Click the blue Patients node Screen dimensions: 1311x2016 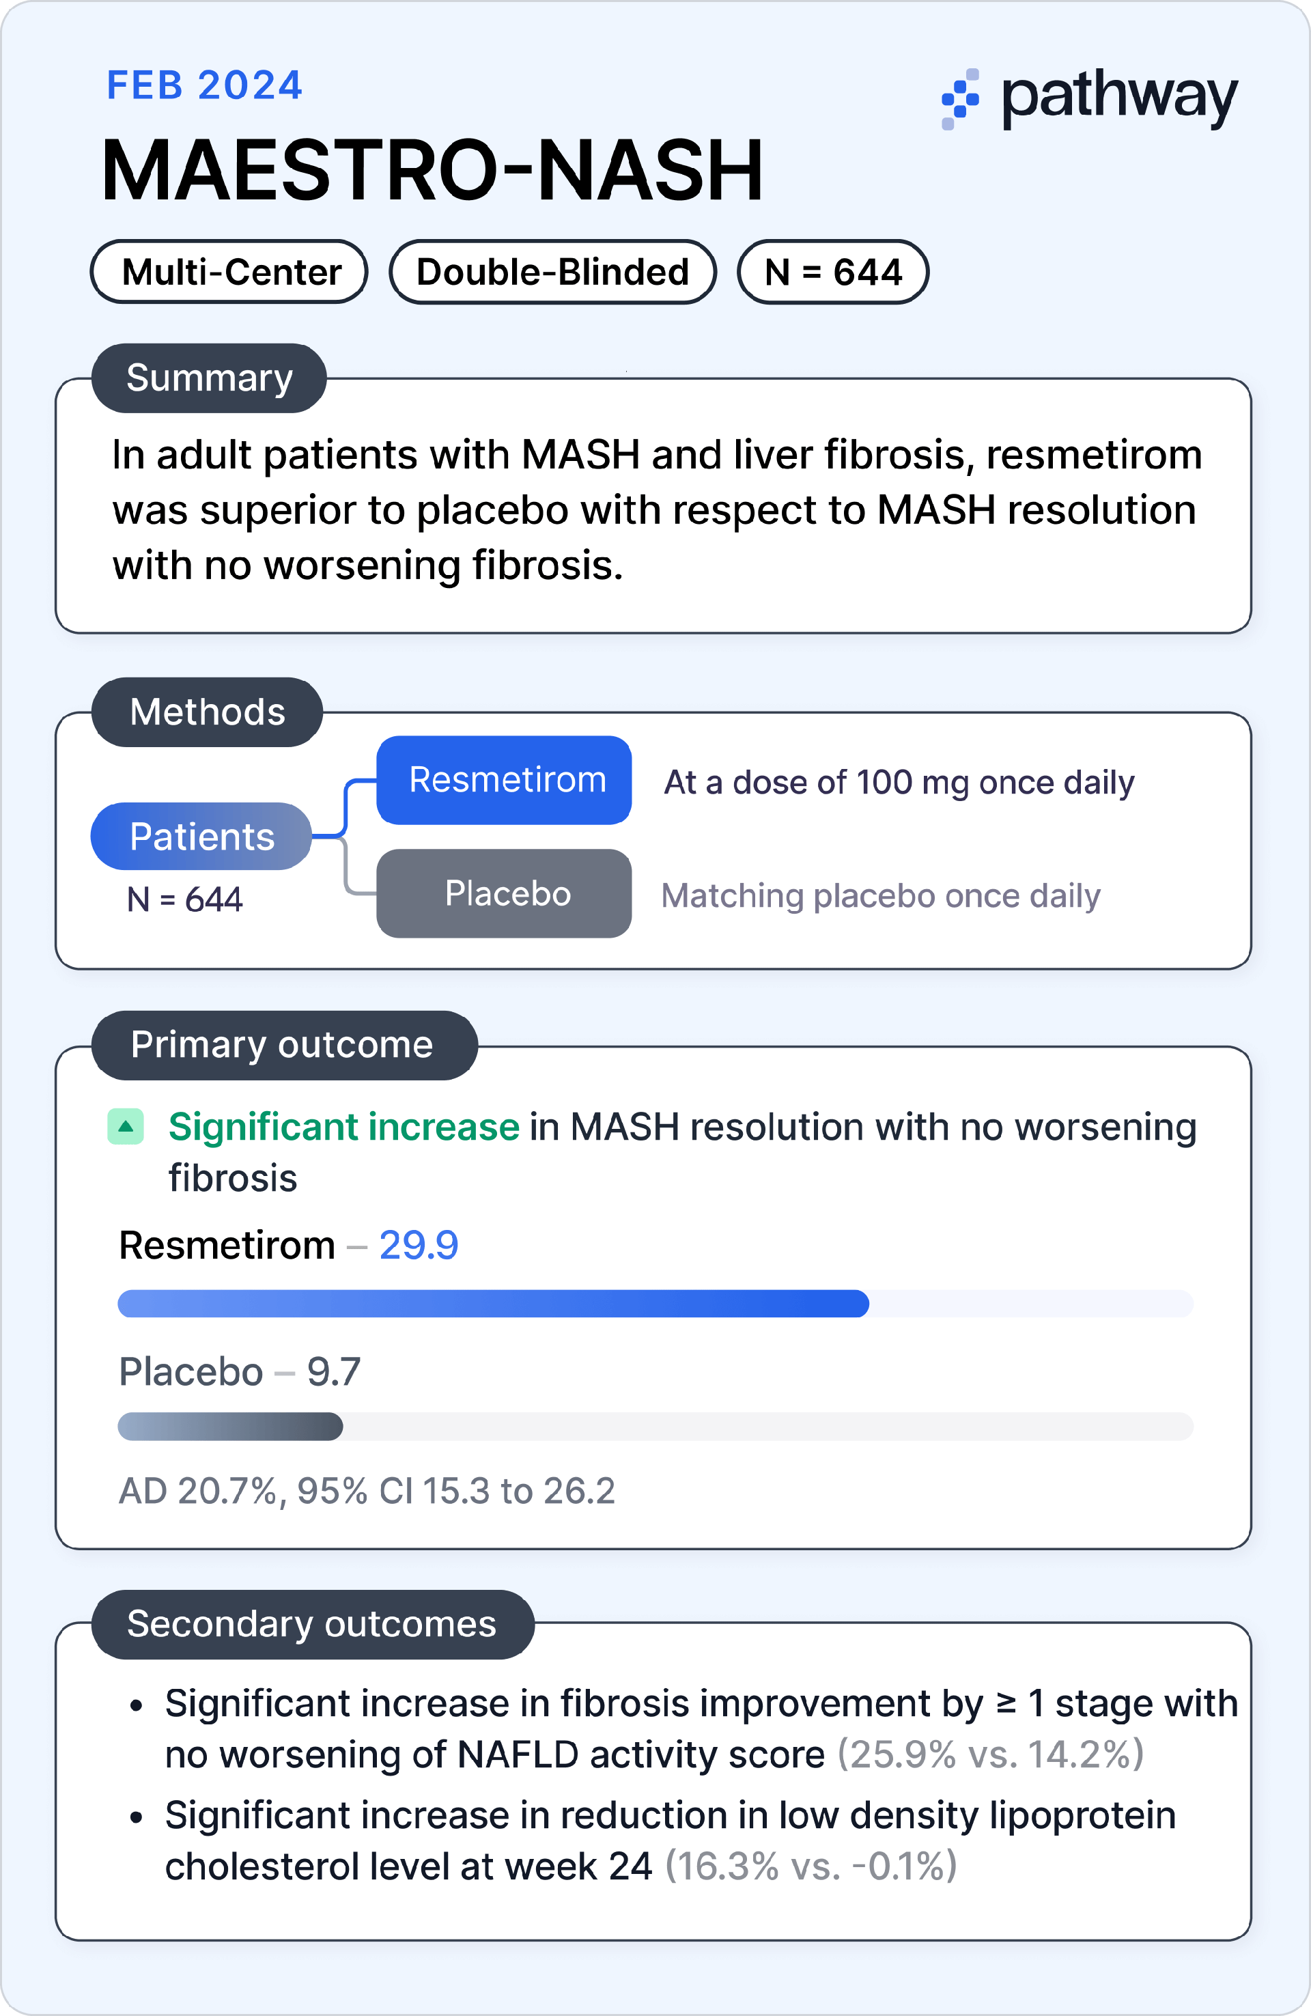[x=201, y=836]
